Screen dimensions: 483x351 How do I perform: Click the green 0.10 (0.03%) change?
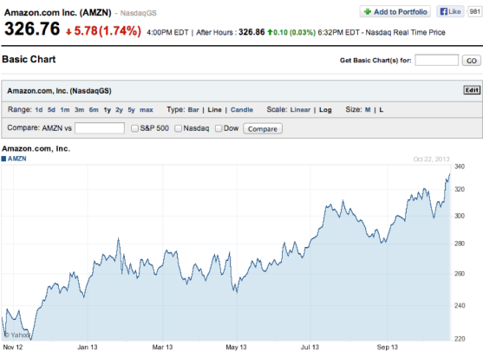tap(291, 32)
